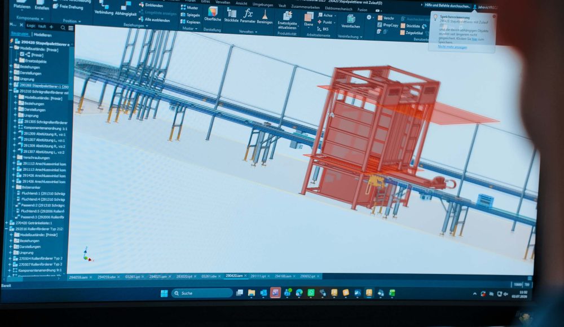Choose the Verbindung tool

tap(104, 8)
